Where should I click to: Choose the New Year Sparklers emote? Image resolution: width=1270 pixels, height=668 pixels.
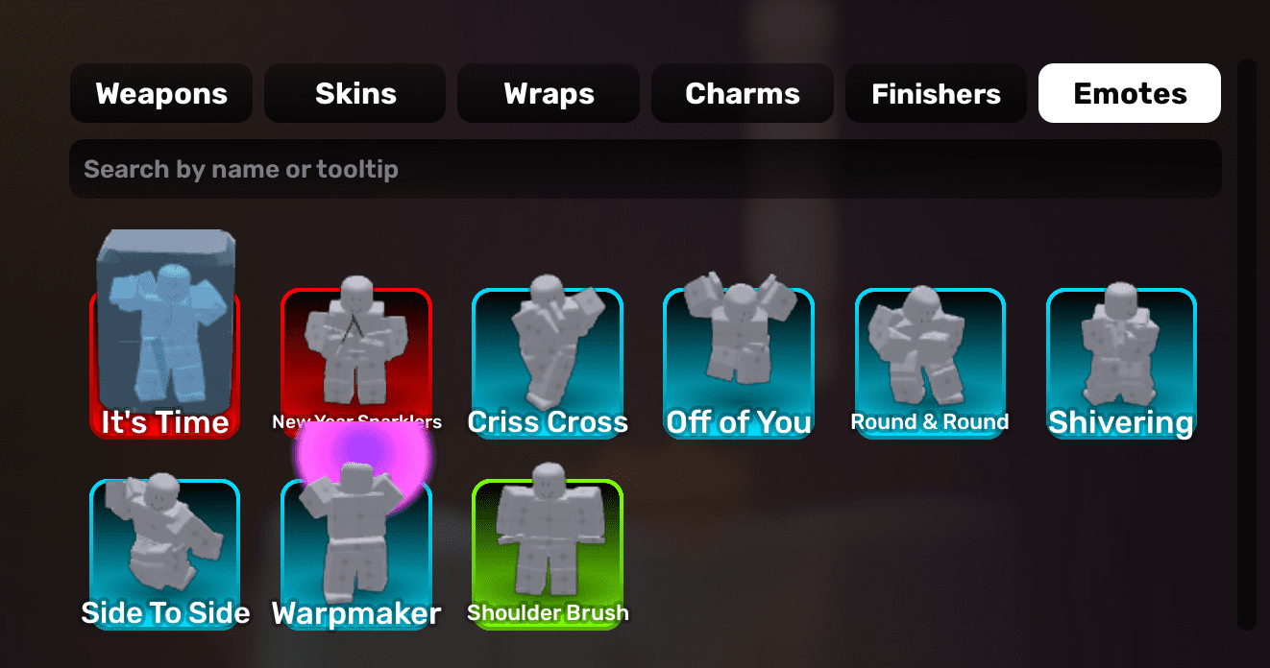tap(356, 363)
